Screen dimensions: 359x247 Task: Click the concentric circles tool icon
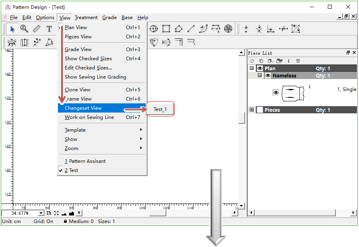[228, 29]
